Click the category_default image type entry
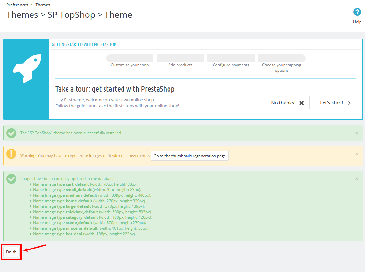This screenshot has width=365, height=272. [x=92, y=217]
